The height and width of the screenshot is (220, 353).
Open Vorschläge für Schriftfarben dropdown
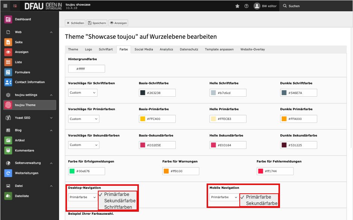[x=83, y=93]
